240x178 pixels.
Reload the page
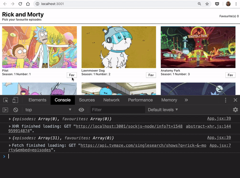click(20, 4)
